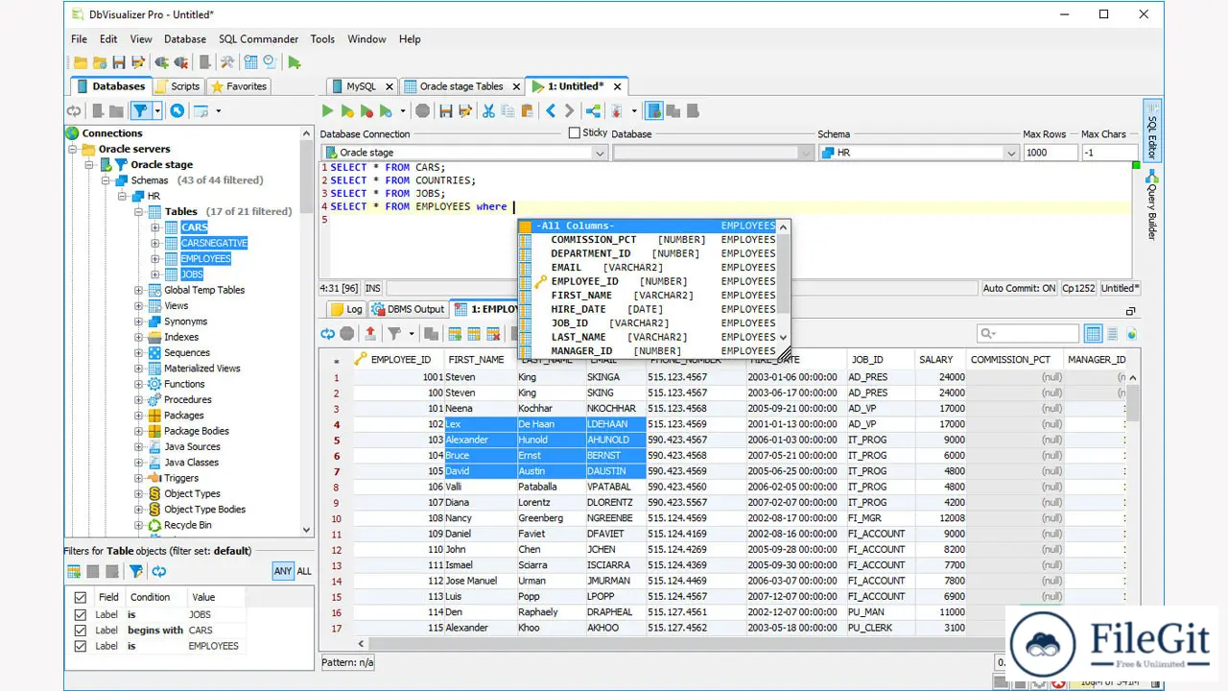Image resolution: width=1228 pixels, height=691 pixels.
Task: Click the main toolbar Save icon
Action: (x=119, y=62)
